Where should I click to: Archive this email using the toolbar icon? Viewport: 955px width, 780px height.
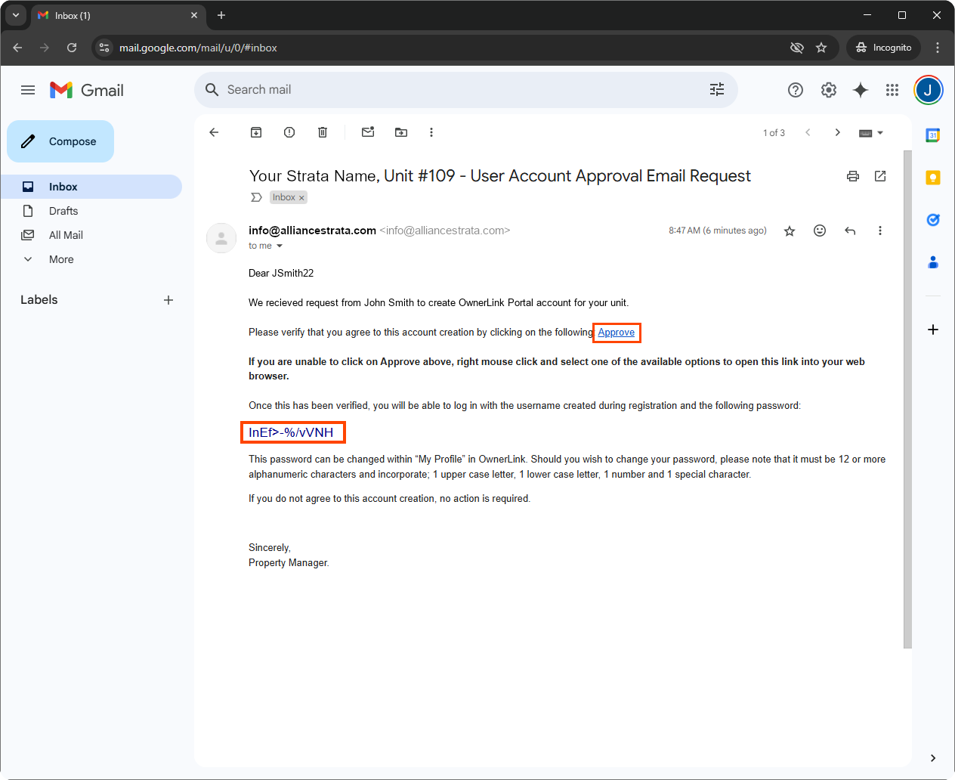tap(256, 132)
